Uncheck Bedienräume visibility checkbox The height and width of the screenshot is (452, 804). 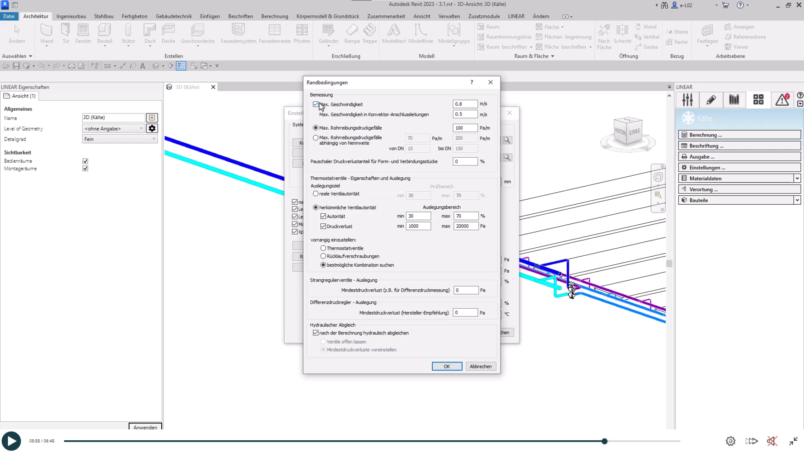(x=85, y=161)
